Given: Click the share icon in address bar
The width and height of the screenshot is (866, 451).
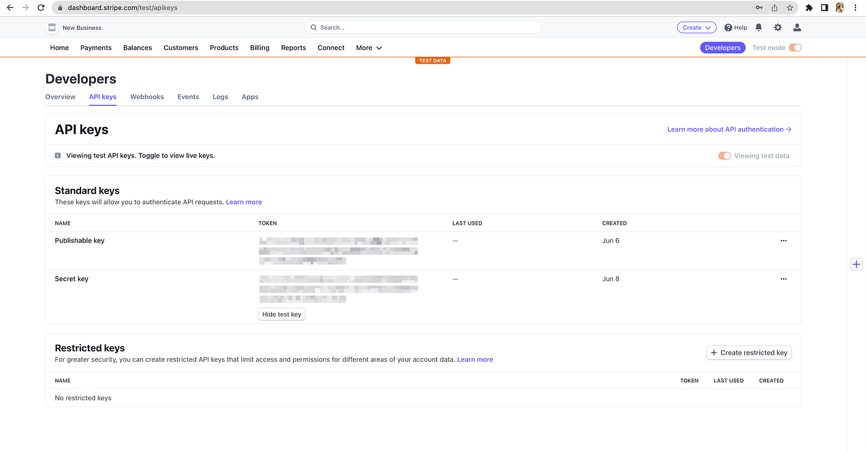Looking at the screenshot, I should point(774,8).
